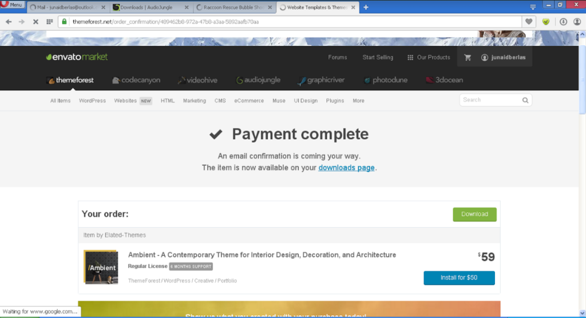Bookmark page with heart icon

[x=528, y=22]
